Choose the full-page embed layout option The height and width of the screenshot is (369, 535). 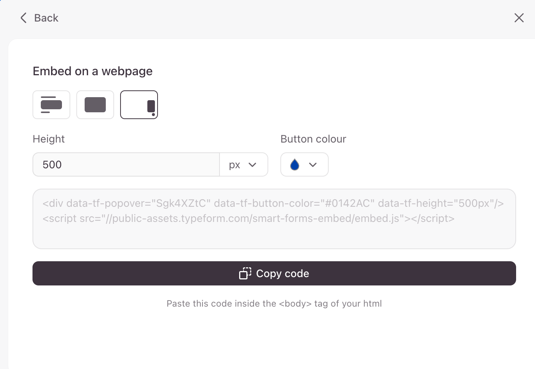95,105
